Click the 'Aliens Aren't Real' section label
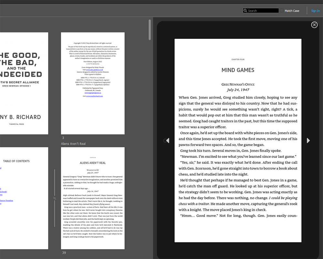This screenshot has height=259, width=323. point(73,144)
